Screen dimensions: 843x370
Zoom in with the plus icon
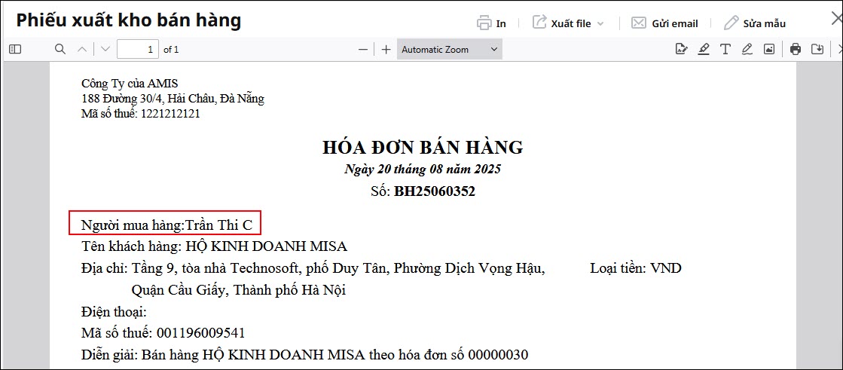(x=386, y=50)
